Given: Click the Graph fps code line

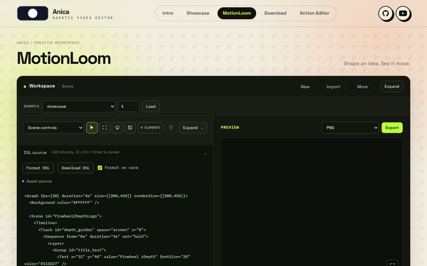Looking at the screenshot, I should (x=106, y=196).
